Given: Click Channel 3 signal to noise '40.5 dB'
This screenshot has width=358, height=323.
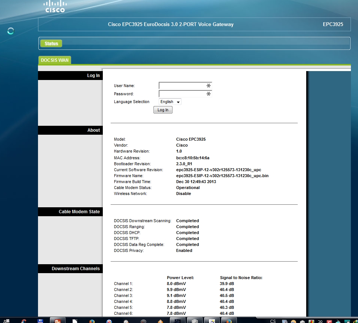Looking at the screenshot, I should (227, 295).
